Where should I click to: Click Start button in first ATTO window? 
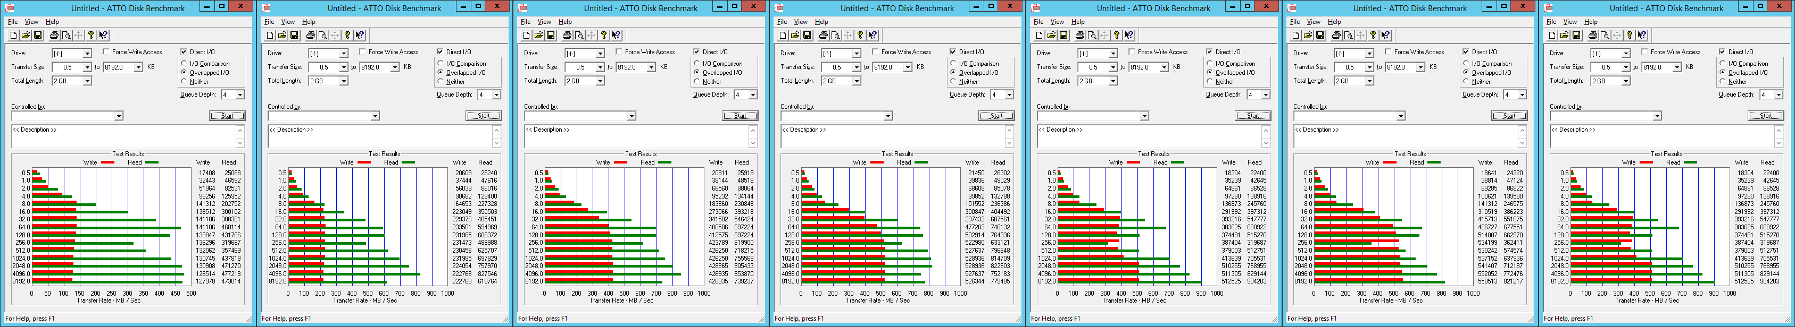[x=227, y=116]
